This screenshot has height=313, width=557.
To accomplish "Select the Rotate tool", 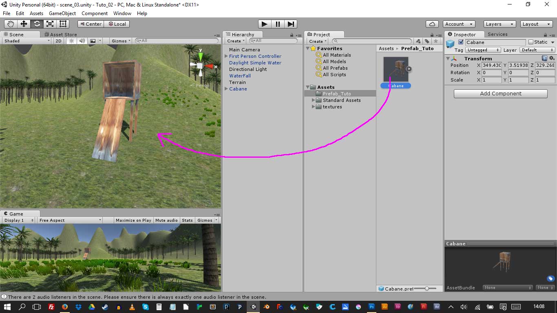I will pos(37,24).
